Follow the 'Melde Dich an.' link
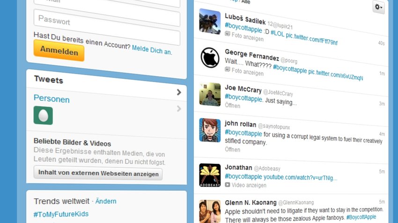 point(152,50)
